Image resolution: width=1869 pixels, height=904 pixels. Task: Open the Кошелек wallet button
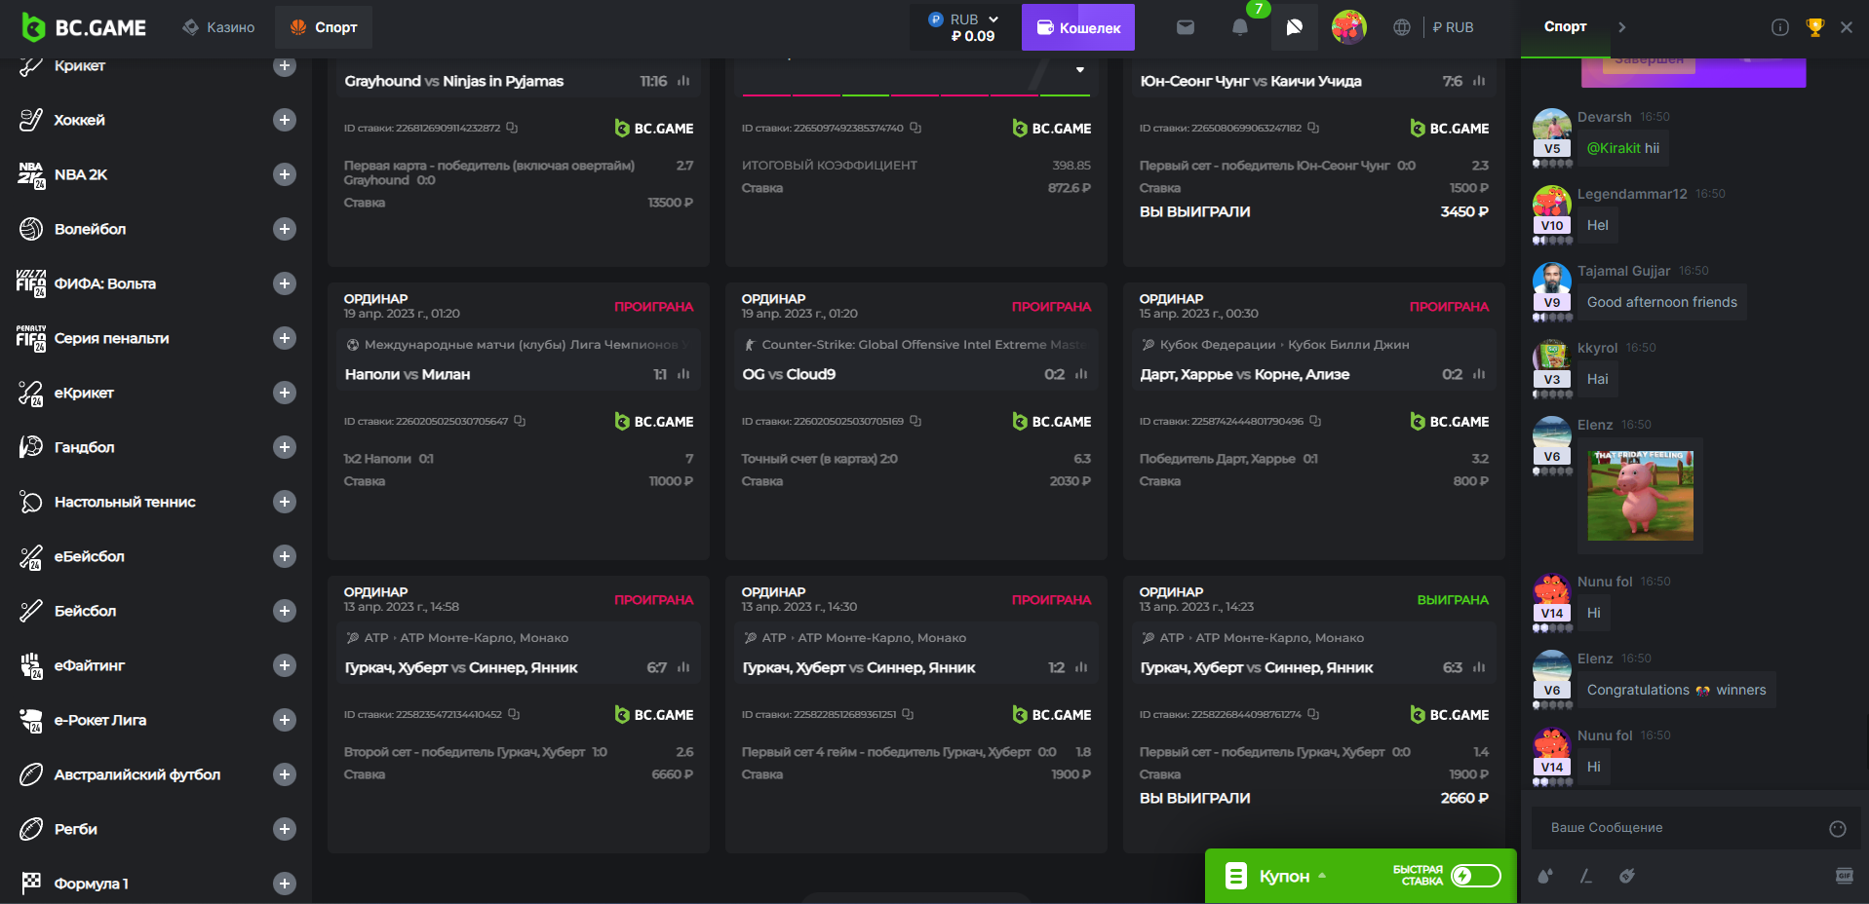[x=1078, y=27]
